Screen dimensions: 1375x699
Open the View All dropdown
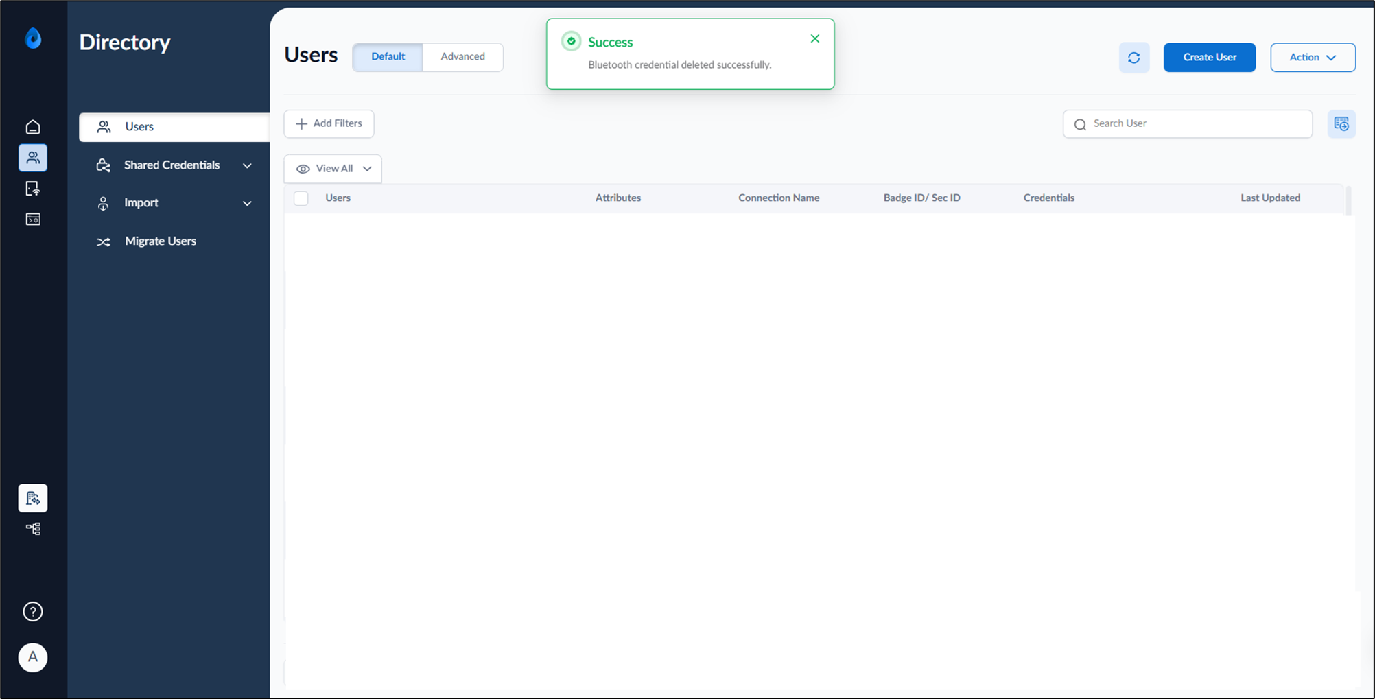[x=333, y=169]
